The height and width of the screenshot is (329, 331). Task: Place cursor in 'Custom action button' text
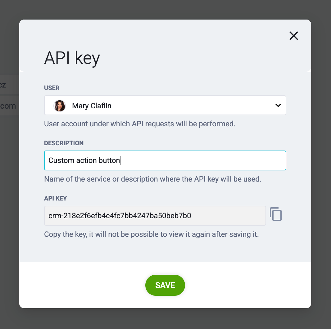point(84,160)
